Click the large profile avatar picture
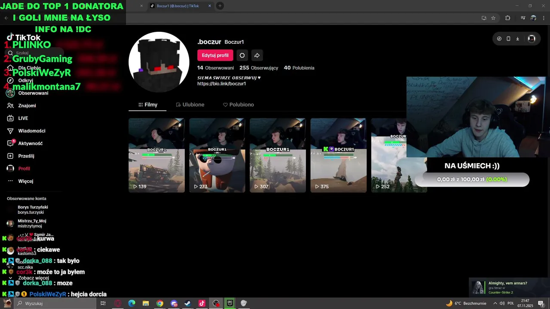Viewport: 550px width, 309px height. (159, 62)
